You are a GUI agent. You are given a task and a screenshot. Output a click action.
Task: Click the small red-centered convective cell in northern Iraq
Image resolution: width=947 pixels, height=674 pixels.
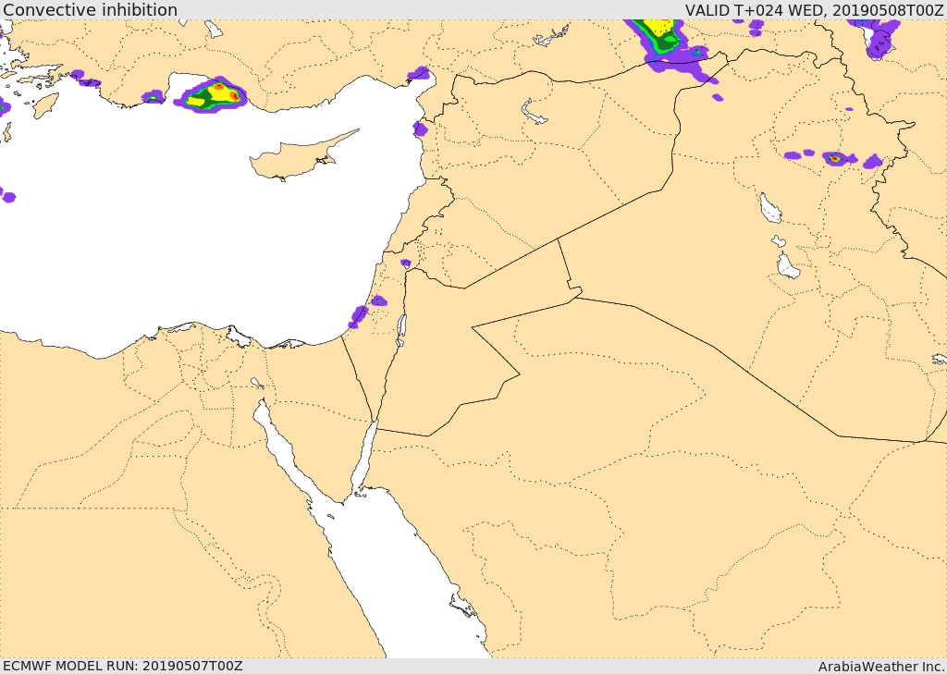[836, 158]
